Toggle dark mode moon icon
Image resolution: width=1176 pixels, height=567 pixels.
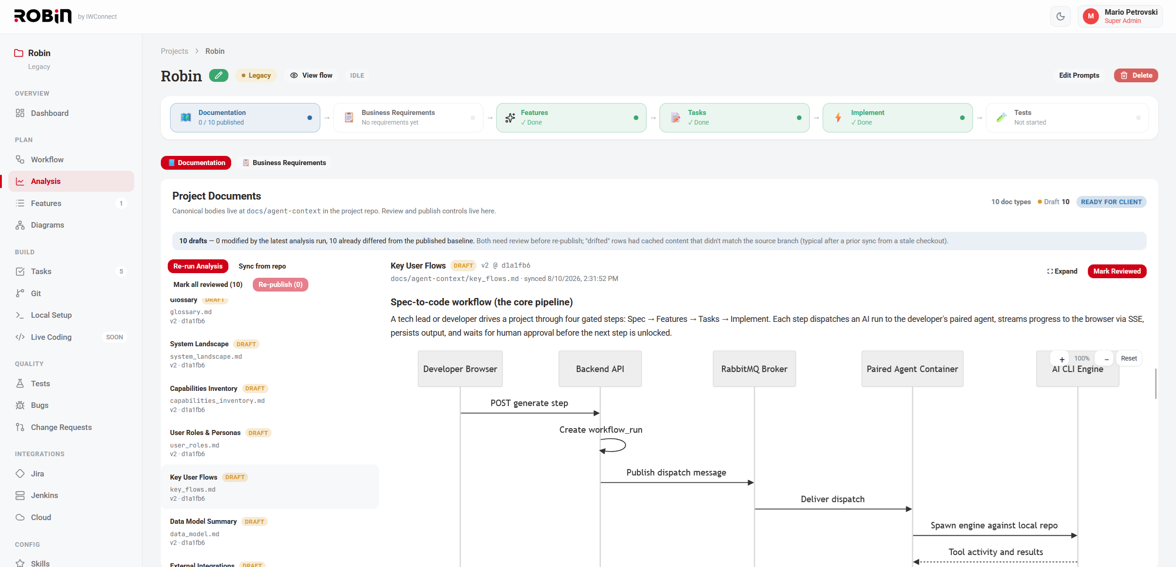(1060, 17)
